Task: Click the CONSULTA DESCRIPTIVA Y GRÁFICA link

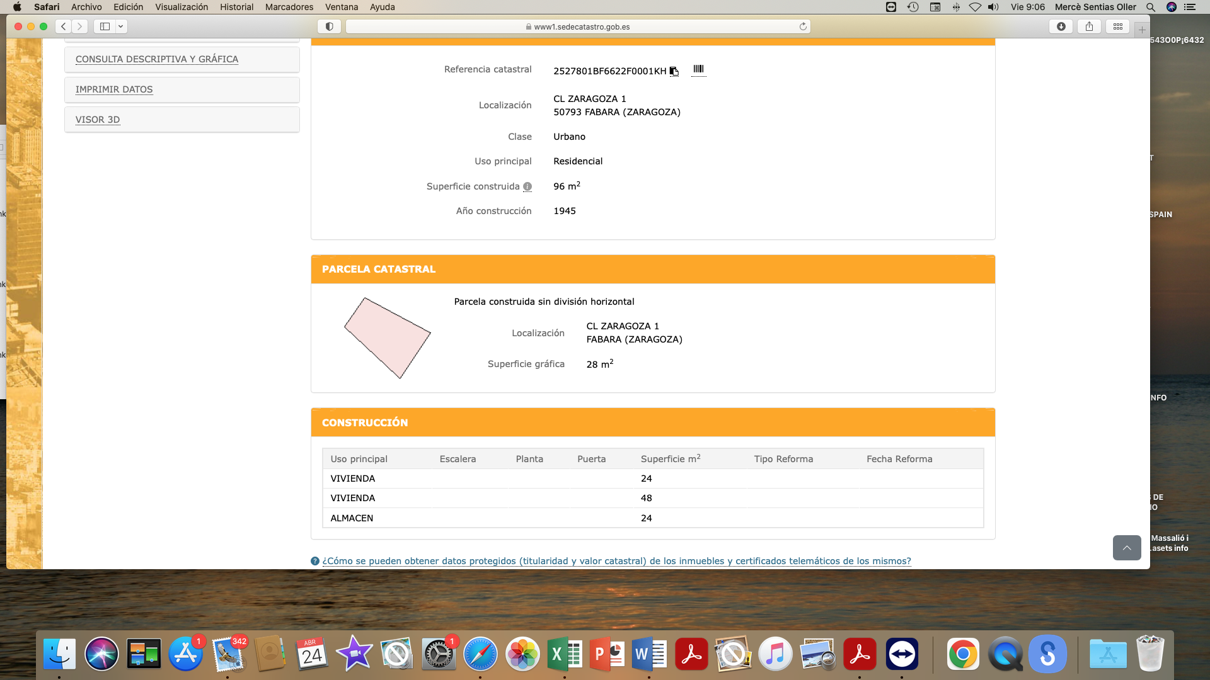Action: tap(157, 59)
